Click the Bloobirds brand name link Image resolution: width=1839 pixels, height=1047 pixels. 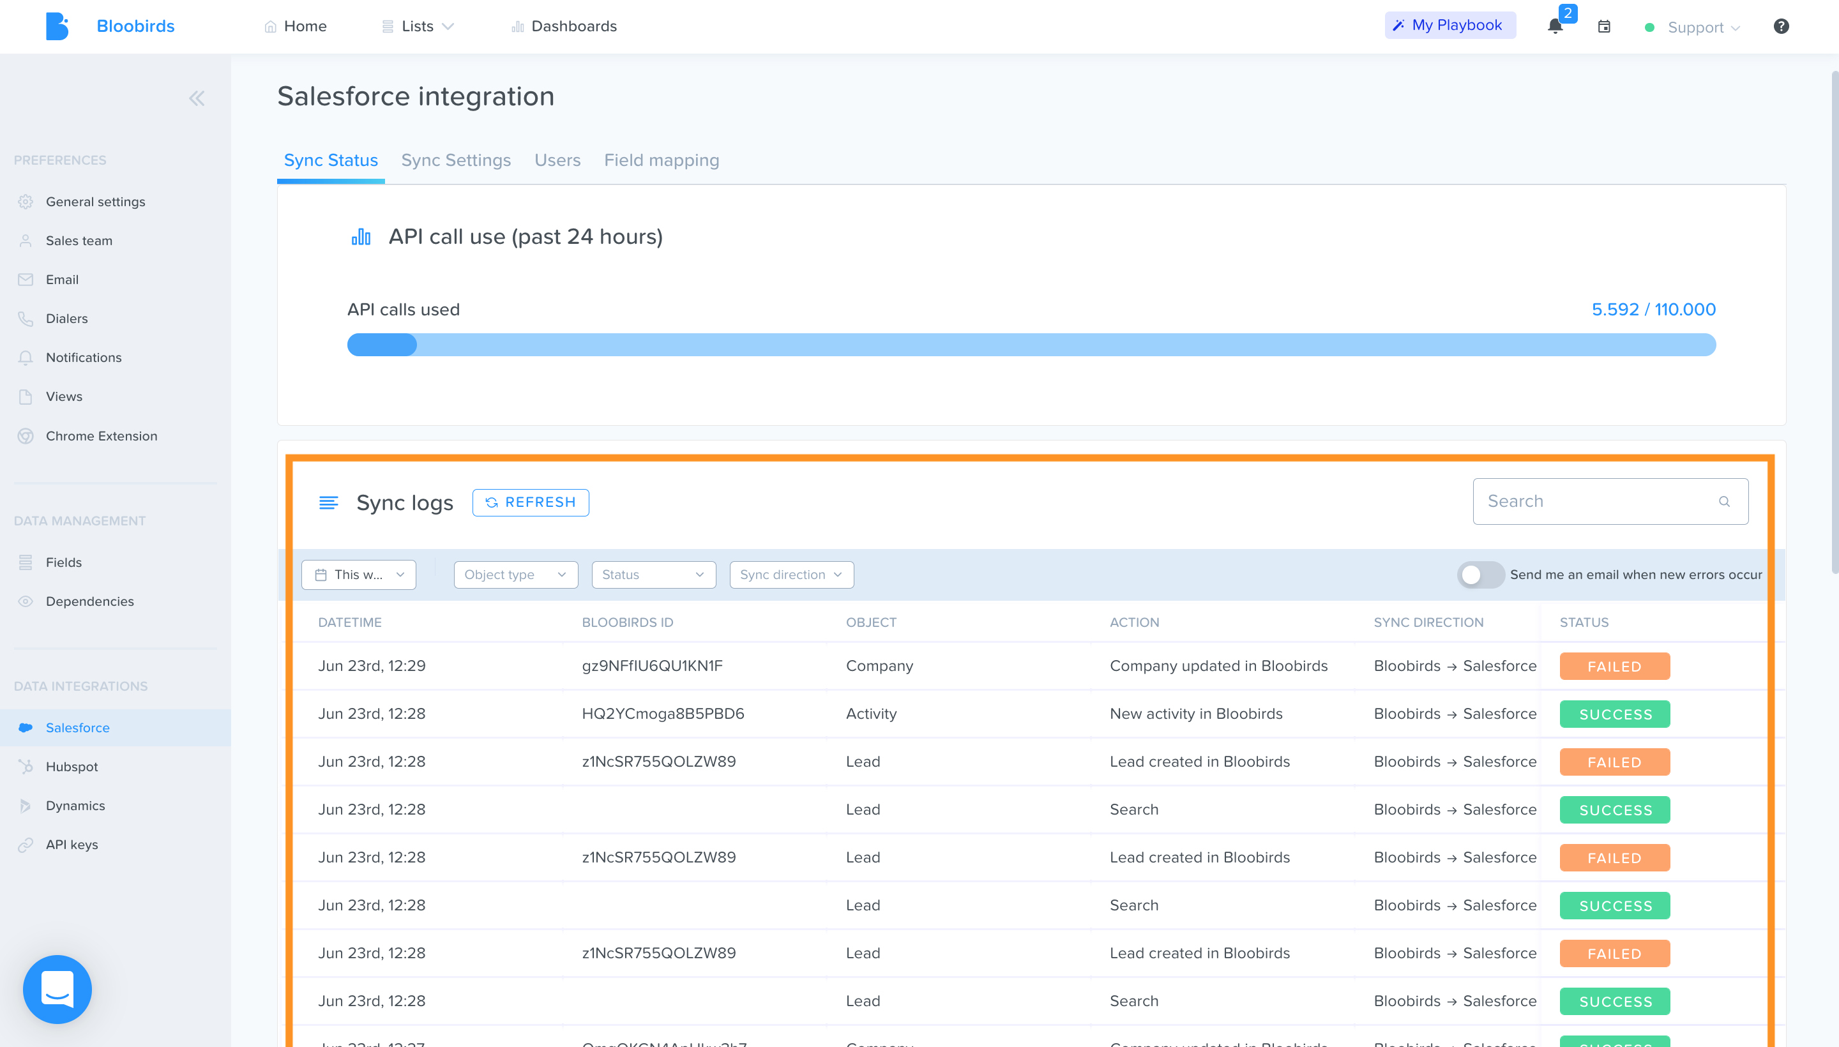[x=135, y=27]
